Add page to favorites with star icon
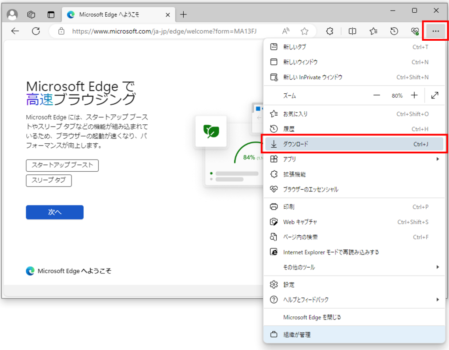Image resolution: width=449 pixels, height=350 pixels. (304, 31)
